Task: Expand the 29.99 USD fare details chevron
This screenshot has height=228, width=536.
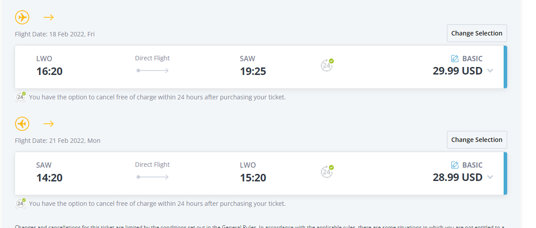Action: 490,71
